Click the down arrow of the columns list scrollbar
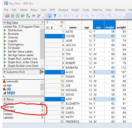Image resolution: width=132 pixels, height=128 pixels. click(x=42, y=93)
